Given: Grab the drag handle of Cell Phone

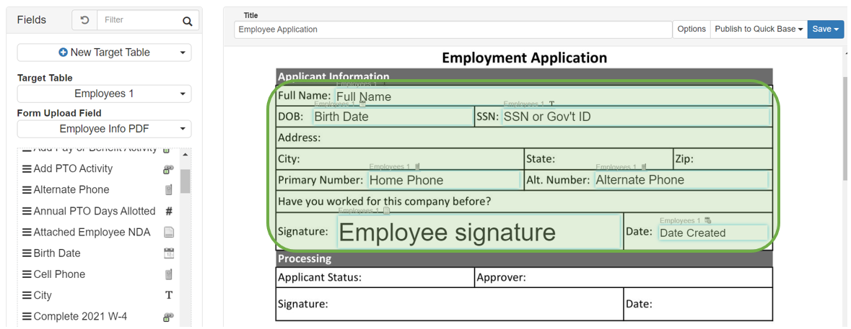Looking at the screenshot, I should click(27, 274).
